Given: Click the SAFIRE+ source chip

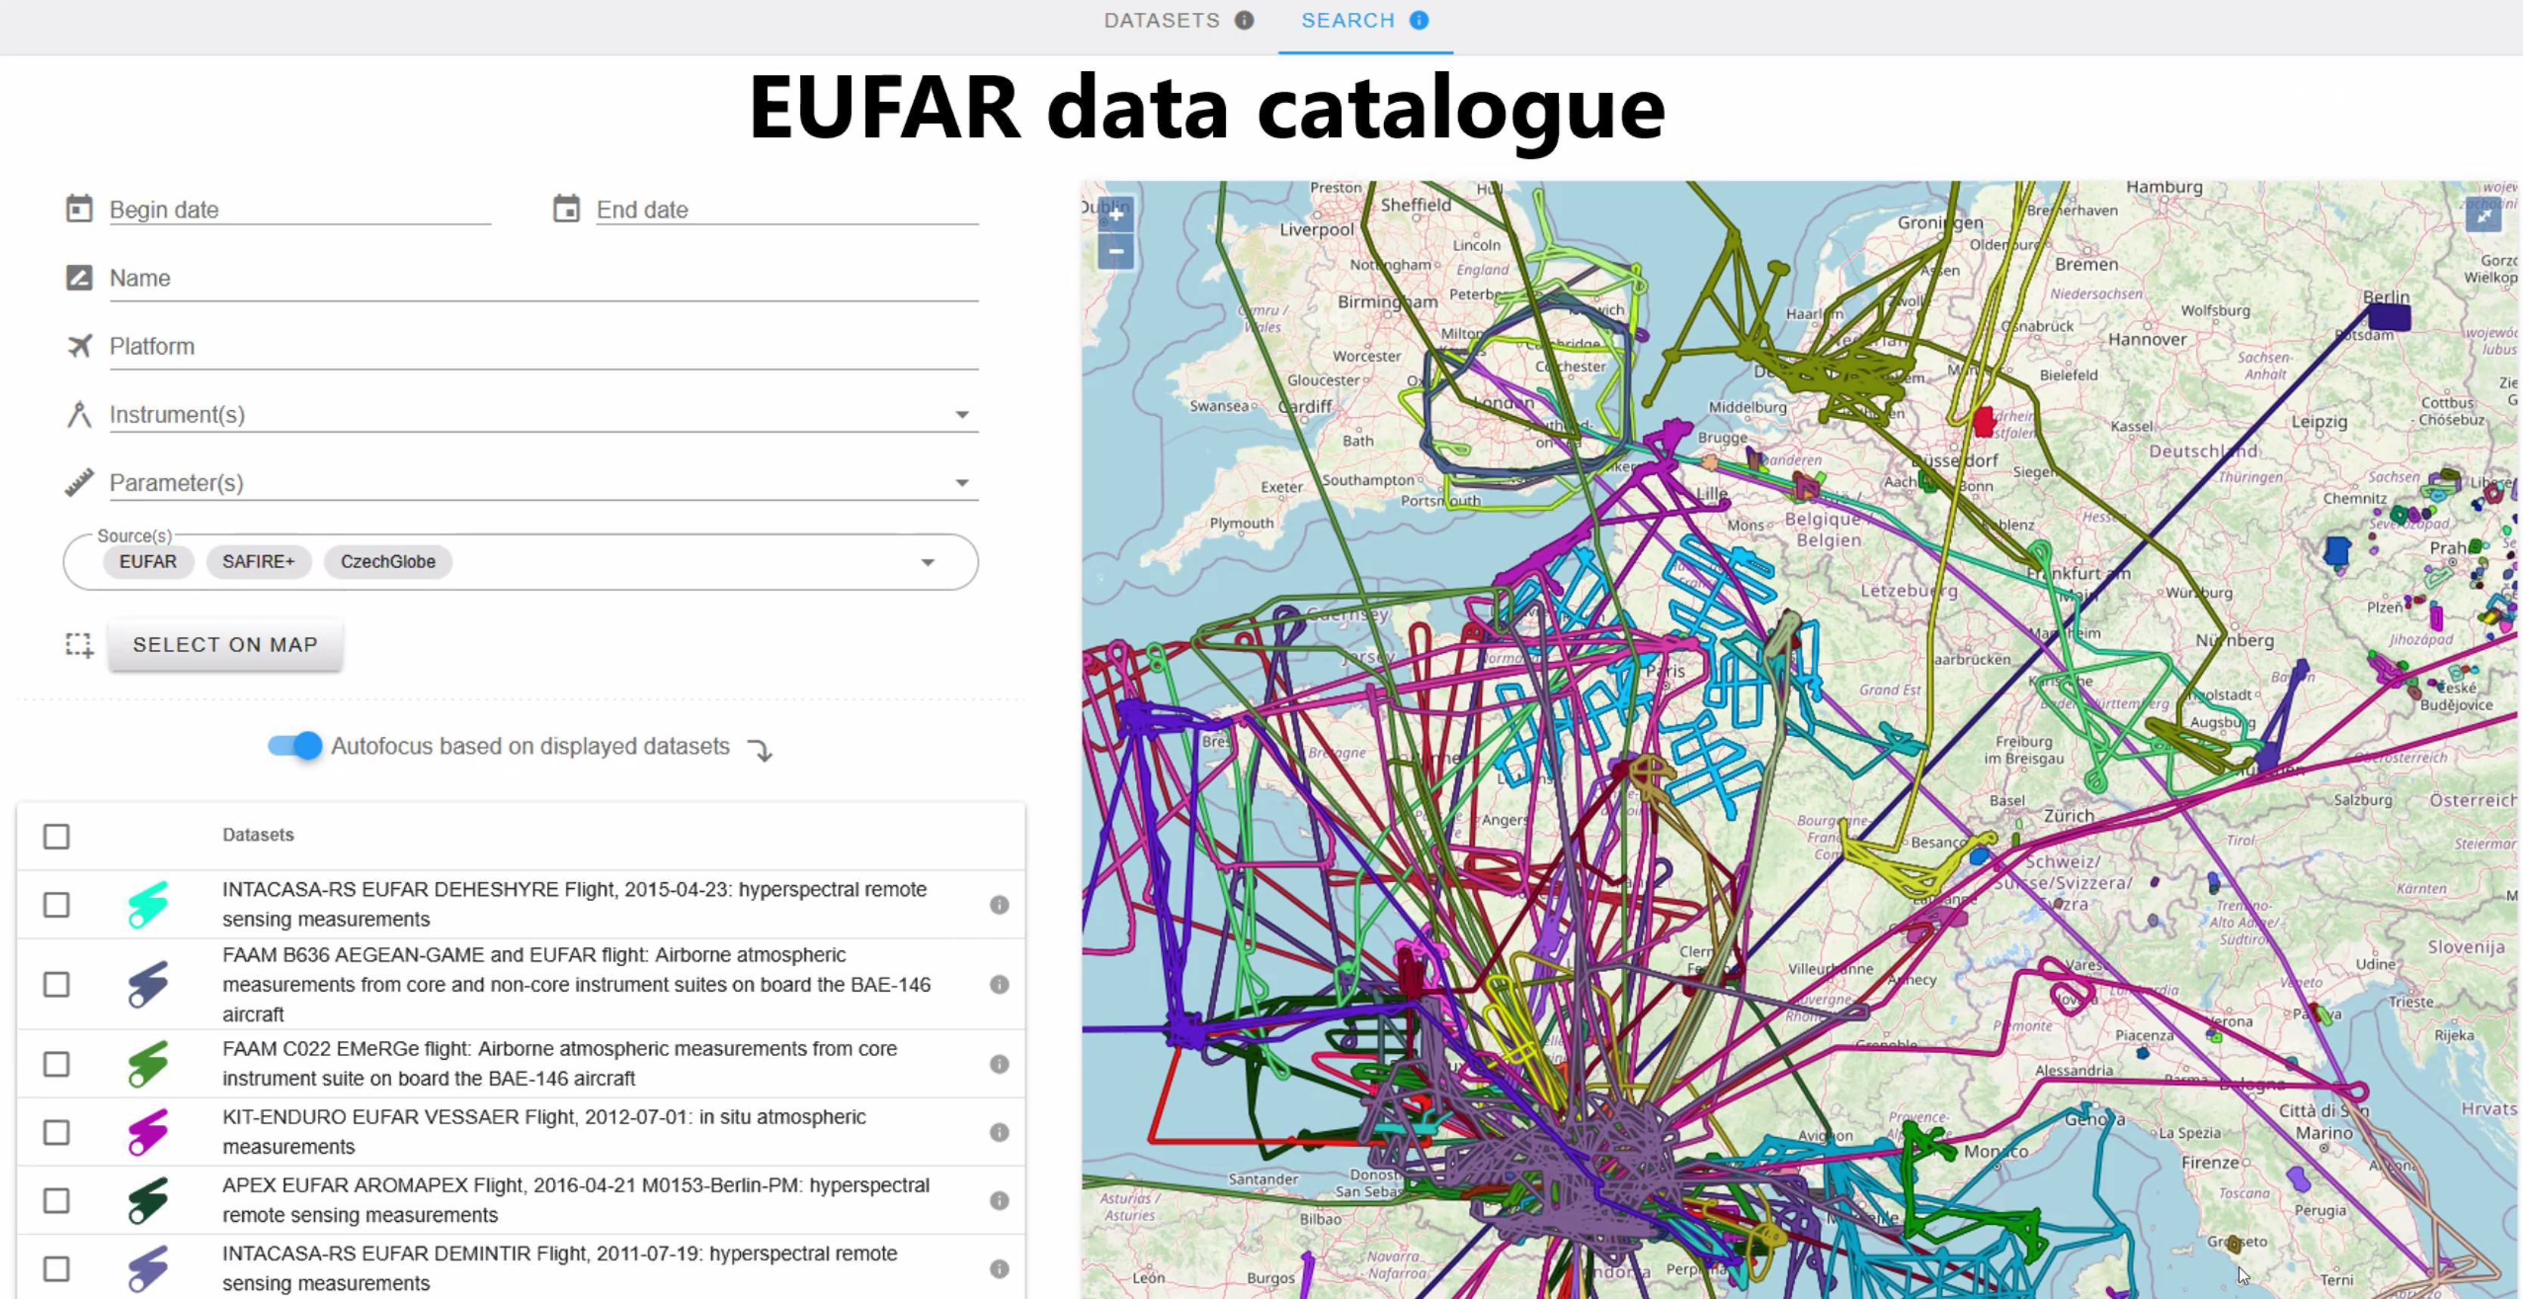Looking at the screenshot, I should [259, 562].
